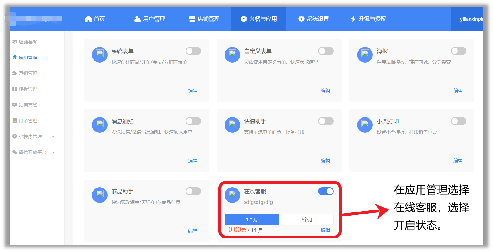Click the home icon in top navigation
Image resolution: width=493 pixels, height=252 pixels.
click(88, 19)
